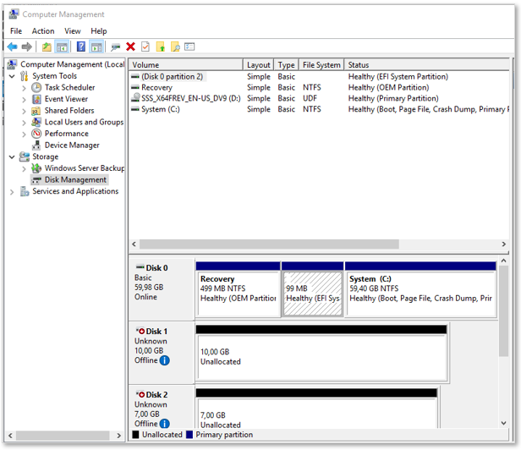Viewport: 521px width, 450px height.
Task: Open the Action menu
Action: [x=43, y=31]
